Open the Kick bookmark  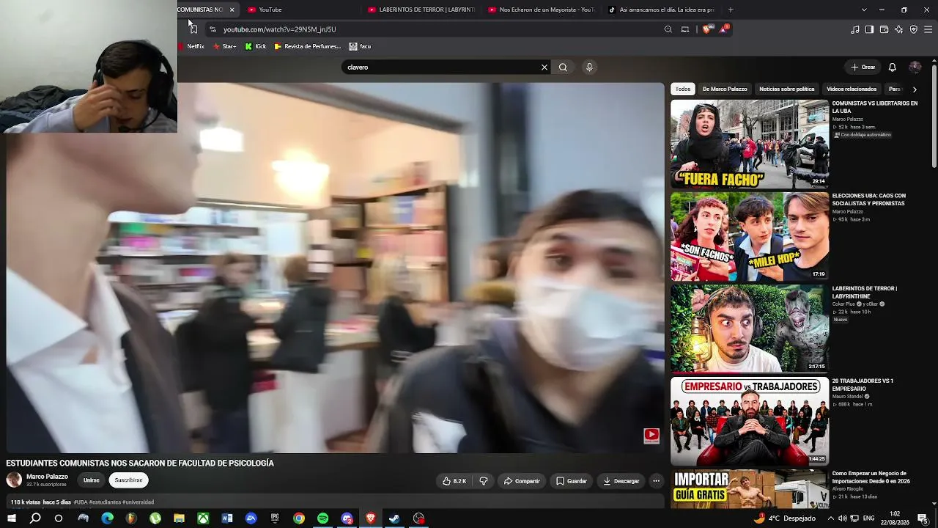[256, 46]
